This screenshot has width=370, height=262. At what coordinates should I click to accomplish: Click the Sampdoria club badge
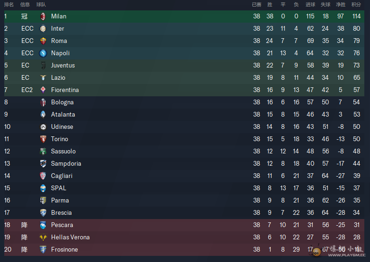pyautogui.click(x=43, y=163)
